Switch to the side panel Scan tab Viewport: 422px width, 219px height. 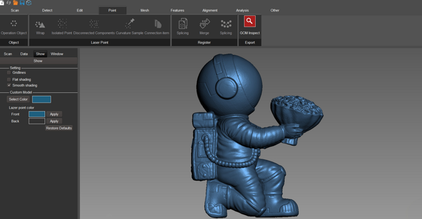click(8, 54)
